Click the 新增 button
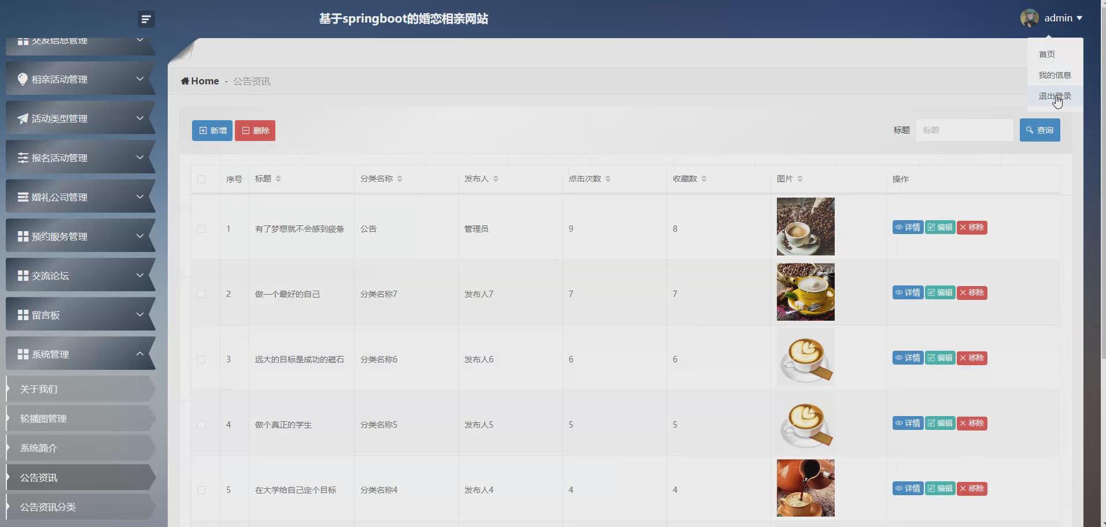The width and height of the screenshot is (1106, 527). 212,130
